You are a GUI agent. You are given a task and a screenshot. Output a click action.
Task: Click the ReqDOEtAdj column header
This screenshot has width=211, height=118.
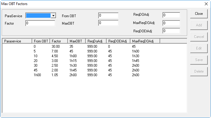click(118, 41)
